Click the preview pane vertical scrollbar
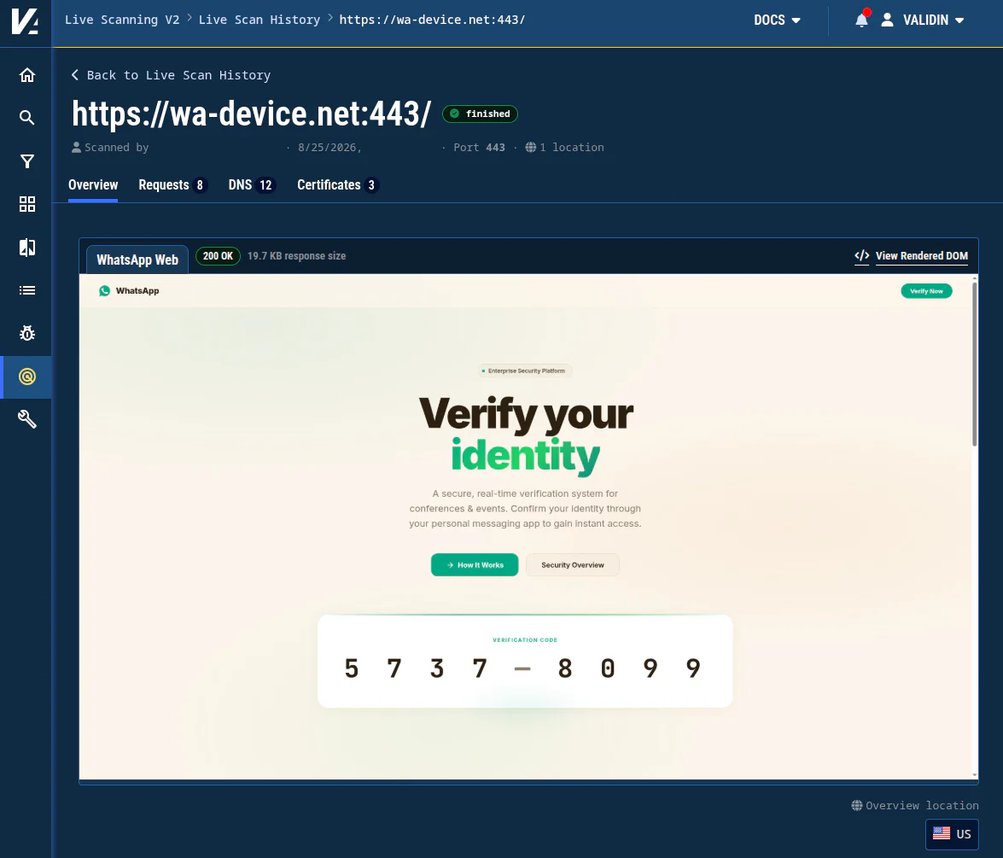Screen dimensions: 1003x858 [x=974, y=364]
